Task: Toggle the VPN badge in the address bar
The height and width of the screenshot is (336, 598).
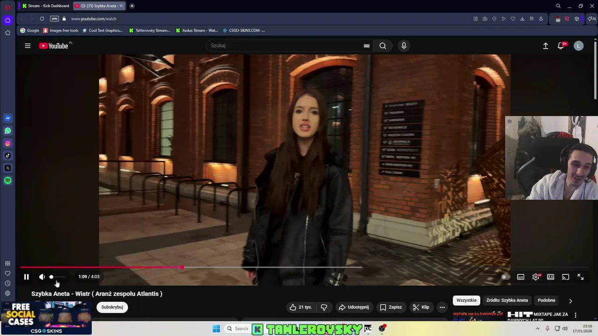Action: (54, 19)
